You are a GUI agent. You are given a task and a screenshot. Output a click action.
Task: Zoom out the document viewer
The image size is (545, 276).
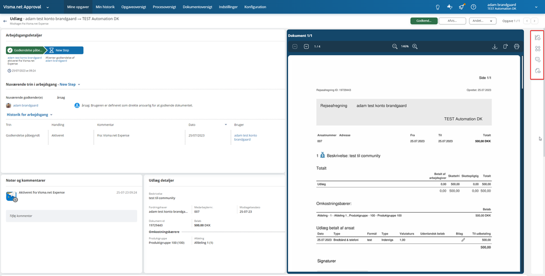pos(394,46)
